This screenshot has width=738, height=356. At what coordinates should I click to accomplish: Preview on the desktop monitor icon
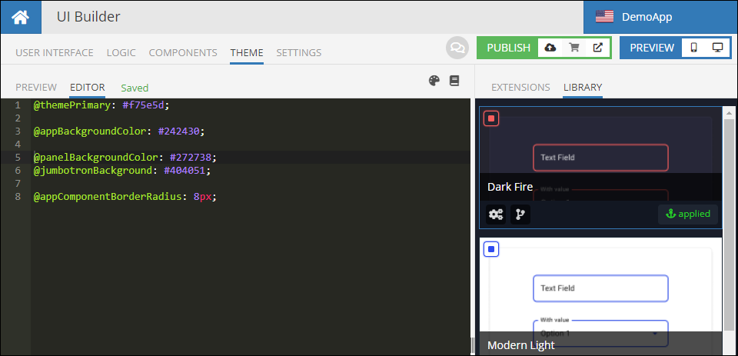[717, 48]
